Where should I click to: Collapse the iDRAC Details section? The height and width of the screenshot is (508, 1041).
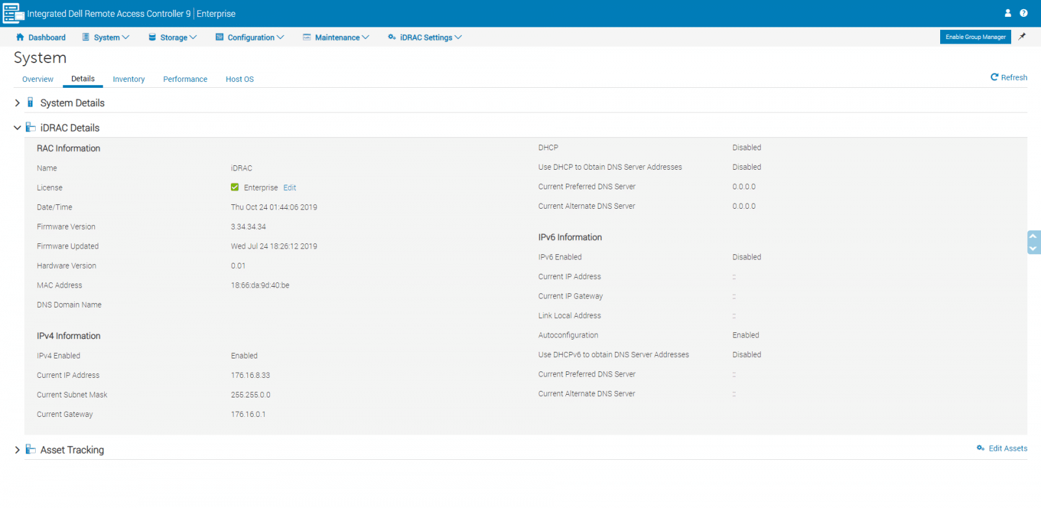[x=18, y=127]
